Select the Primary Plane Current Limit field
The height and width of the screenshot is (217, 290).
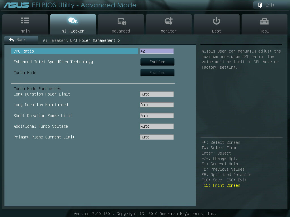(157, 137)
